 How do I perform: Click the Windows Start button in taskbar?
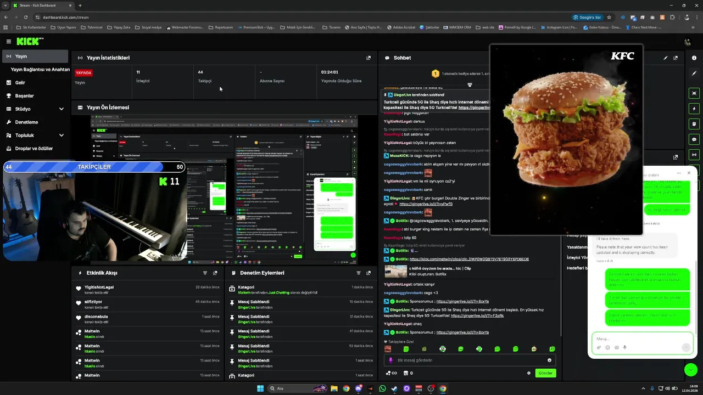tap(260, 388)
